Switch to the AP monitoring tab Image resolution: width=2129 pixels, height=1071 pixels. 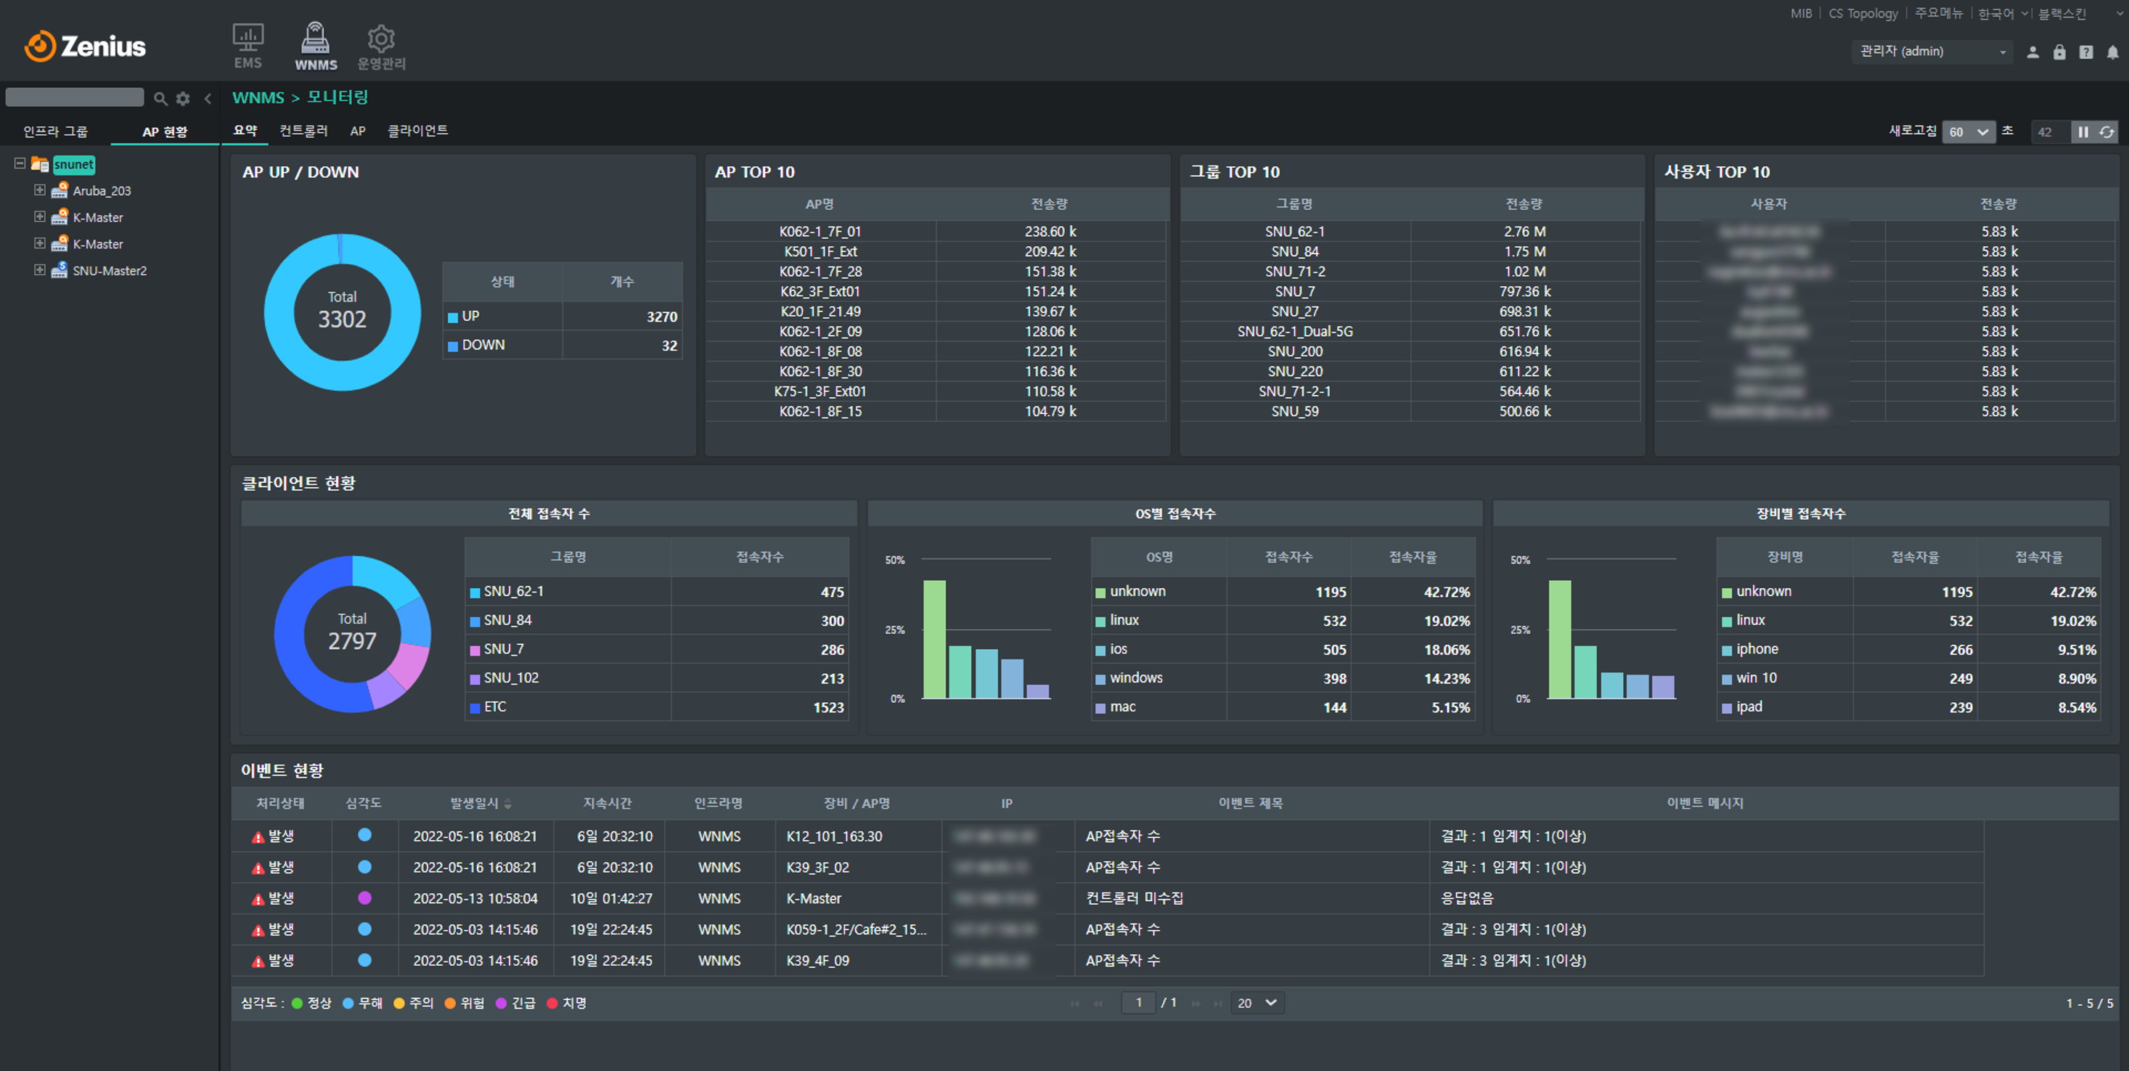point(358,131)
